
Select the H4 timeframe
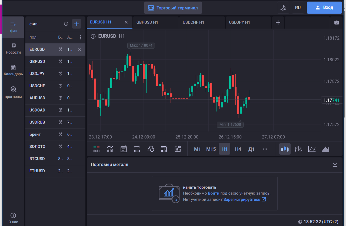click(238, 149)
